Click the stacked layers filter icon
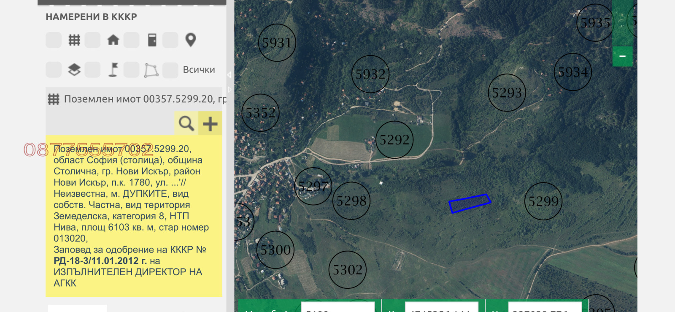This screenshot has width=675, height=312. click(74, 70)
